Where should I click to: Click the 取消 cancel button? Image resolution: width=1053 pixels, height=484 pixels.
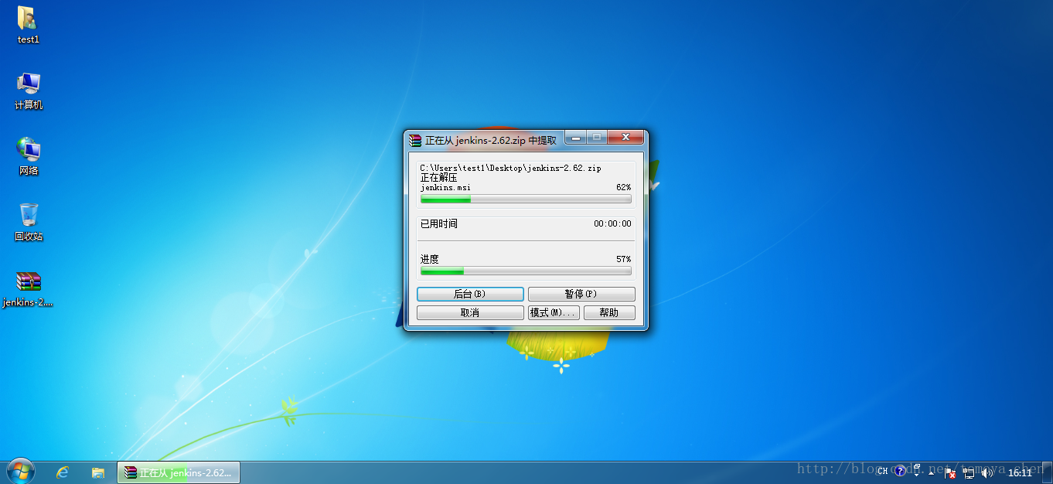click(x=470, y=313)
